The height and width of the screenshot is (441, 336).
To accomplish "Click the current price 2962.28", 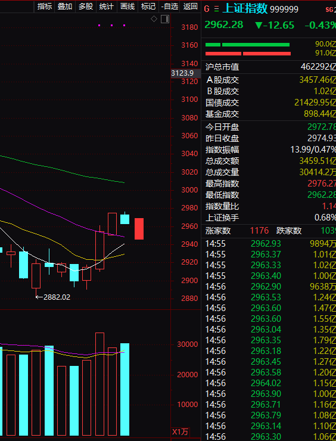I will (224, 25).
